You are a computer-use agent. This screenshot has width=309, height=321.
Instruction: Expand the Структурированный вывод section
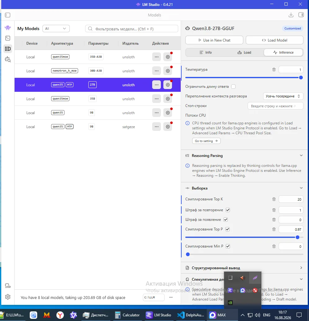pos(301,268)
